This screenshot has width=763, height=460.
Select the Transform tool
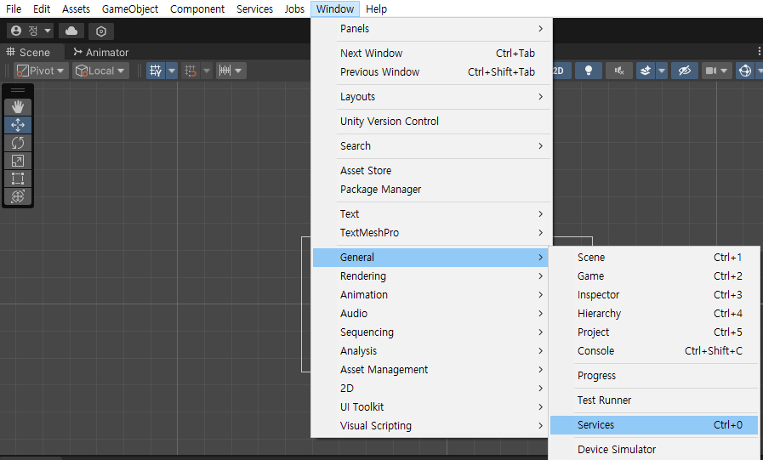pos(18,196)
